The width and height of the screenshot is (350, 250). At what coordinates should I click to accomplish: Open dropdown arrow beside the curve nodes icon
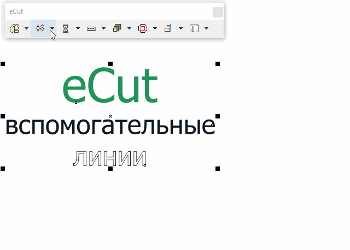point(52,28)
